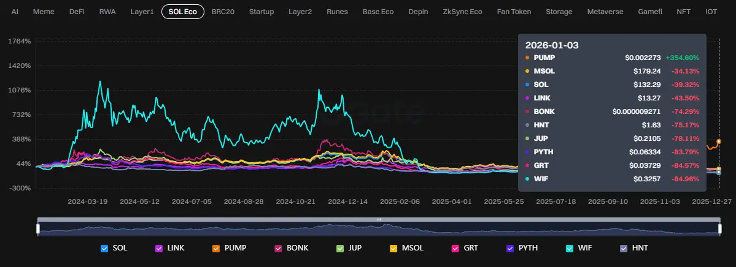Screen dimensions: 736x267
Task: Click the 2024-12-14 x-axis date label
Action: point(348,201)
